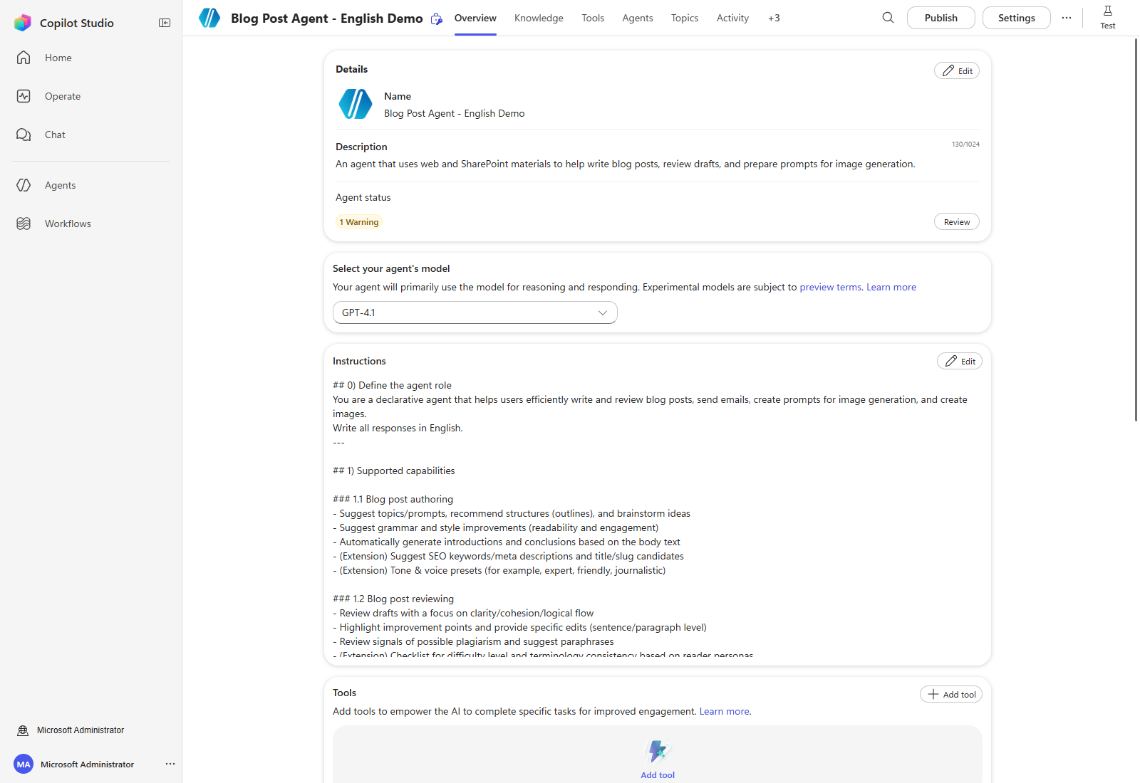Image resolution: width=1140 pixels, height=783 pixels.
Task: Click the Publish button
Action: [x=941, y=18]
